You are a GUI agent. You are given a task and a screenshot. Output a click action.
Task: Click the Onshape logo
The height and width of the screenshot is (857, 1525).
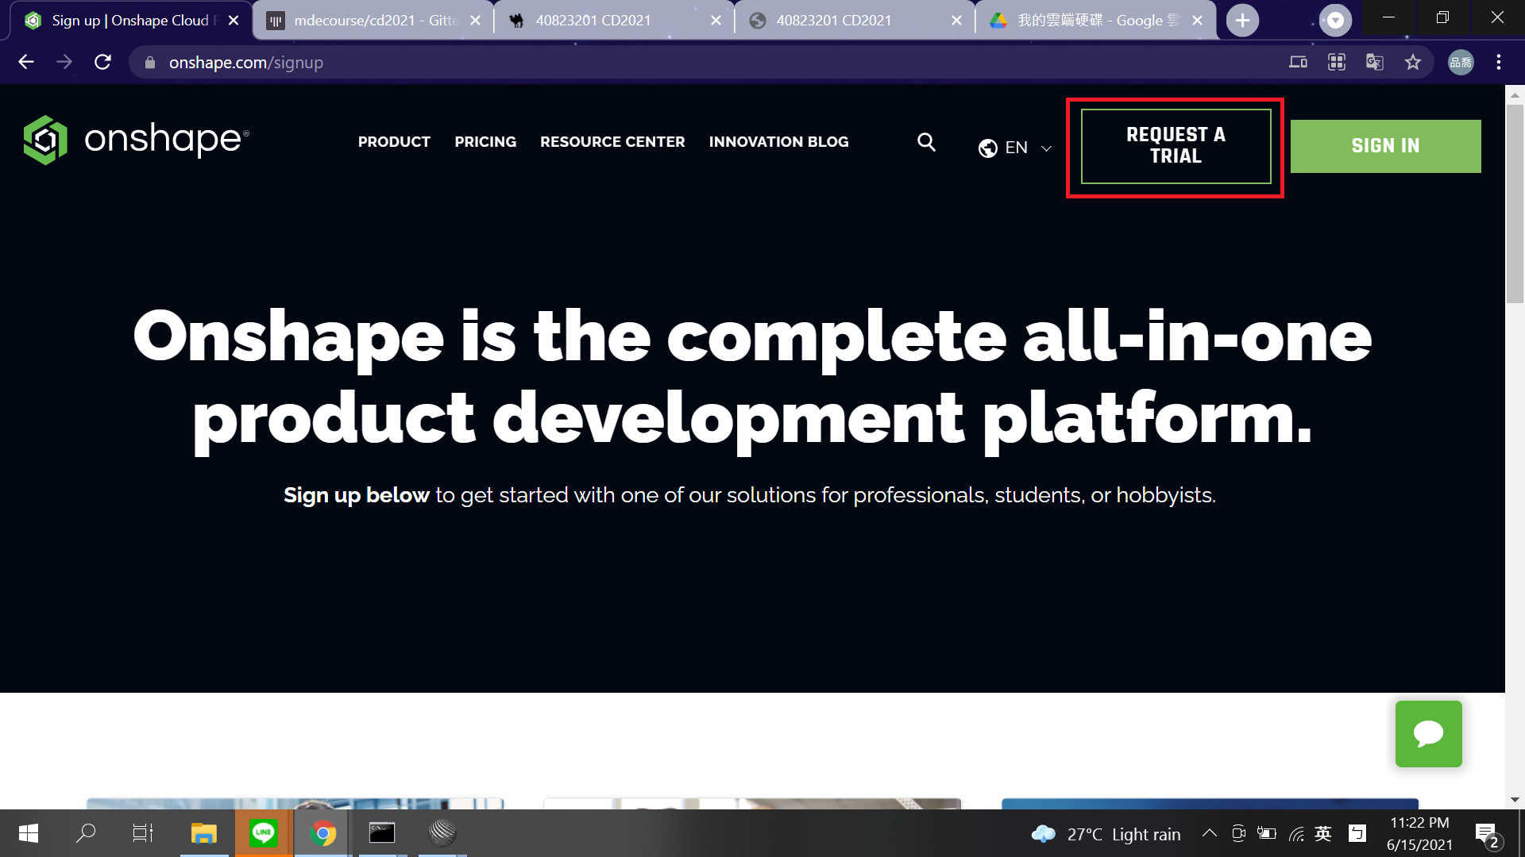[x=136, y=140]
